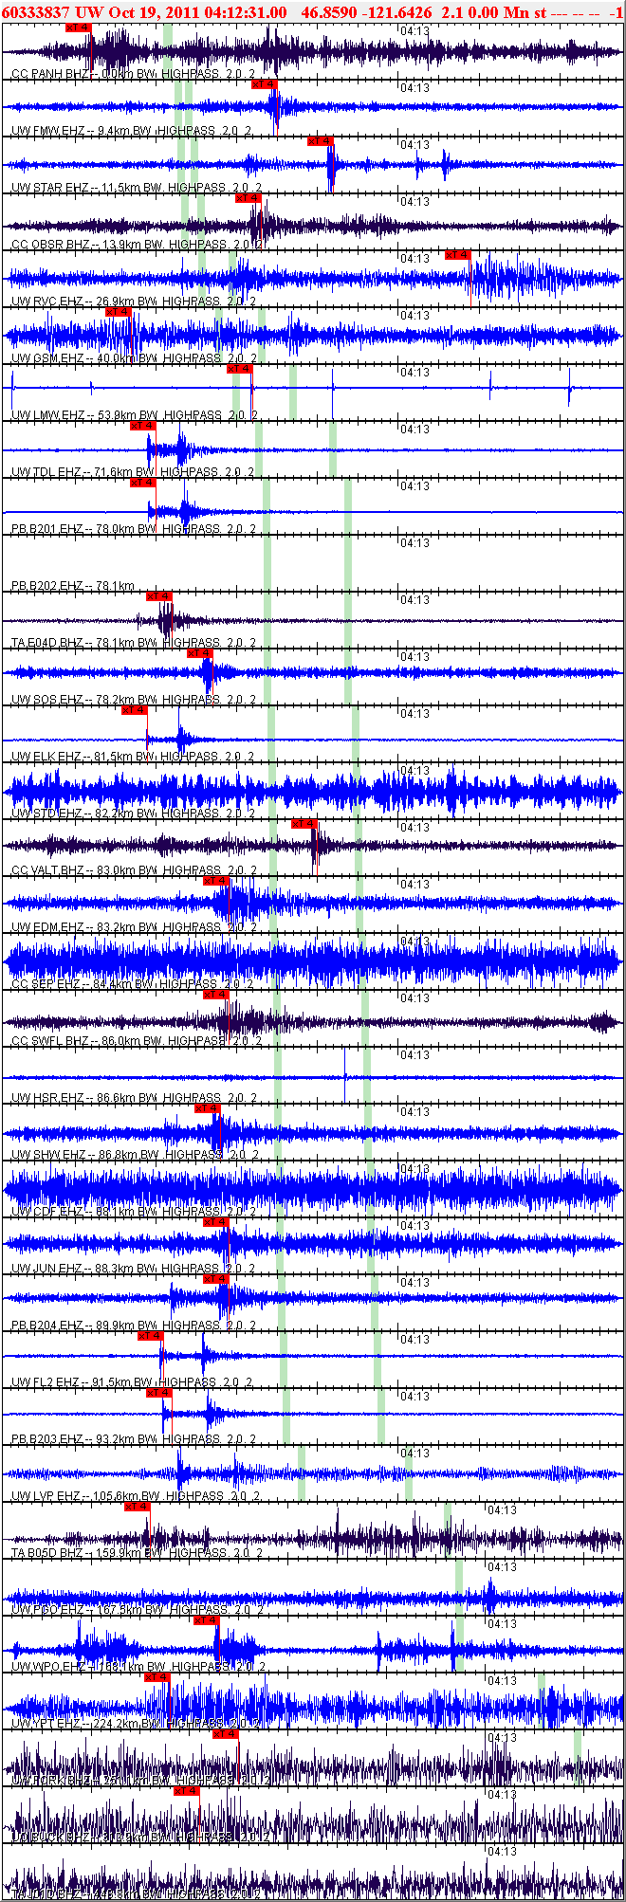Select the red pick flag on UW FMW trace
This screenshot has height=1902, width=626.
pyautogui.click(x=265, y=84)
